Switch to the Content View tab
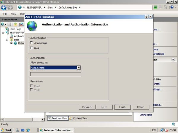This screenshot has width=178, height=133. pos(78,118)
